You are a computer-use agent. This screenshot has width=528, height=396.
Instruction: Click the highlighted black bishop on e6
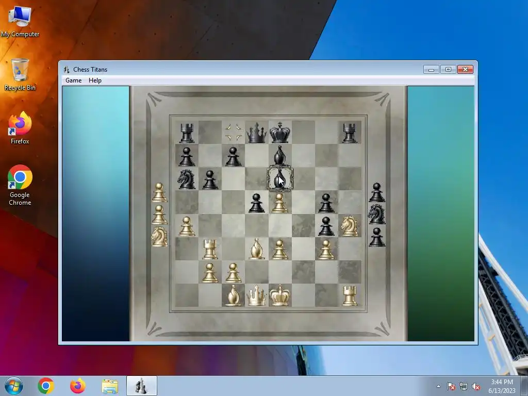[280, 179]
